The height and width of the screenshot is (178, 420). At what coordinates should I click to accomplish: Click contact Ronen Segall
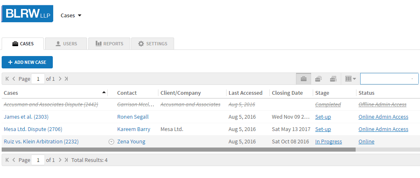(133, 117)
